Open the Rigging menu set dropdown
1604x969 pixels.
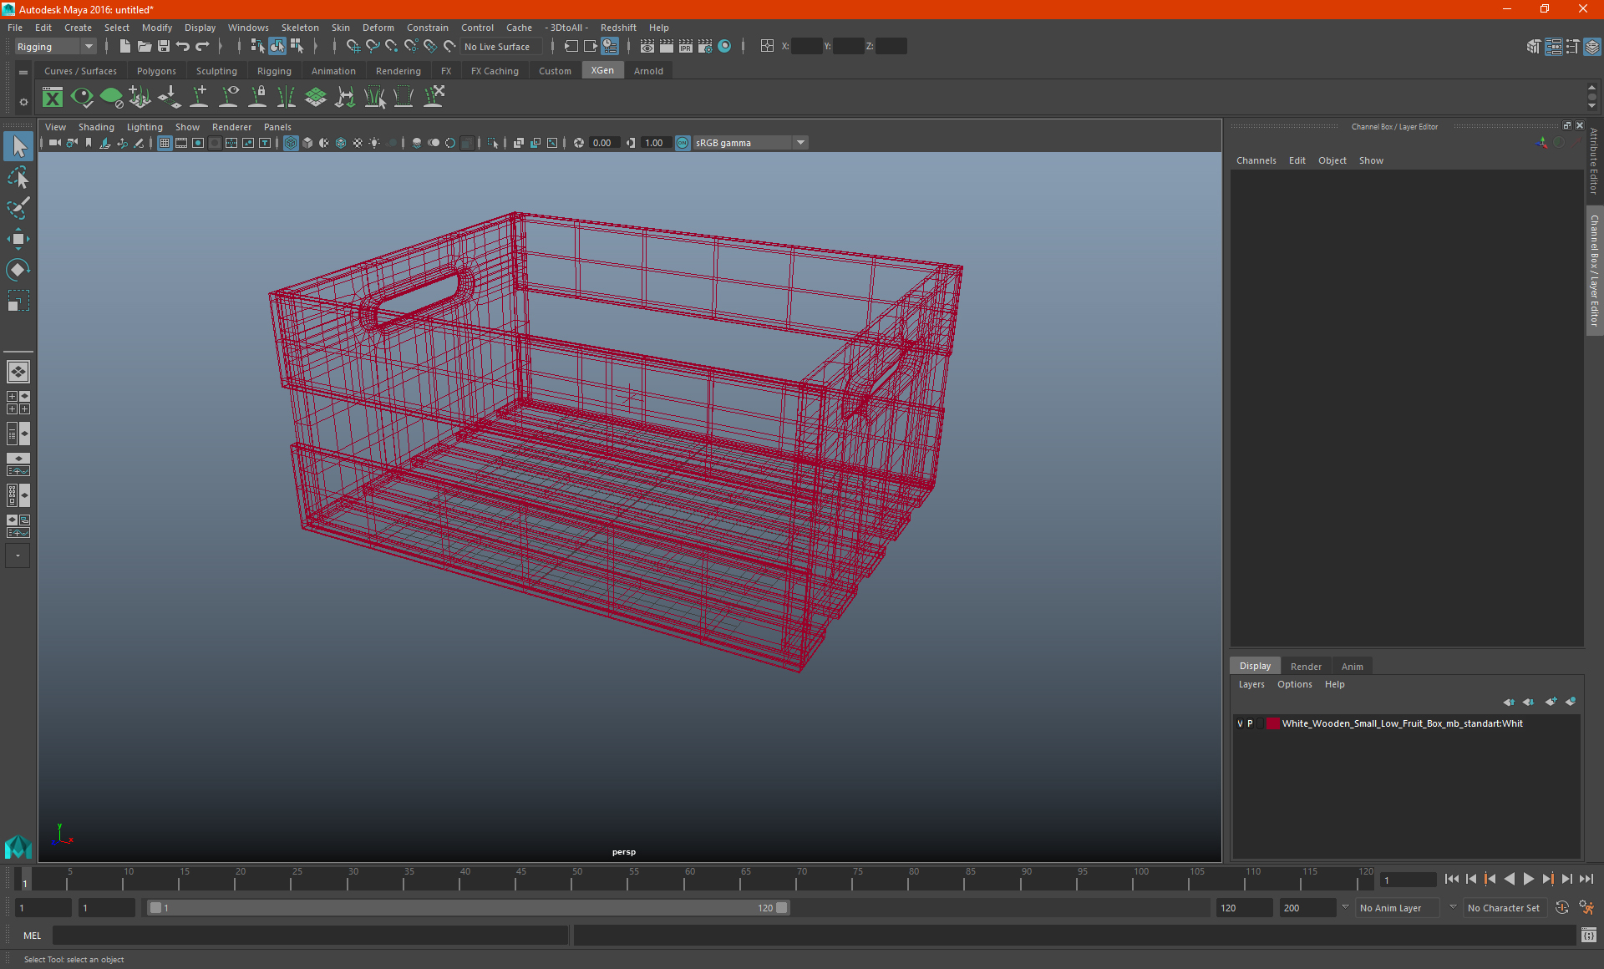[x=55, y=47]
